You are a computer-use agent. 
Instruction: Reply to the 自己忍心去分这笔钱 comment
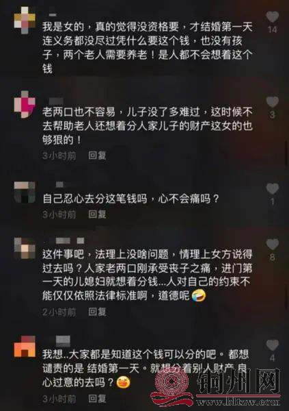[97, 214]
